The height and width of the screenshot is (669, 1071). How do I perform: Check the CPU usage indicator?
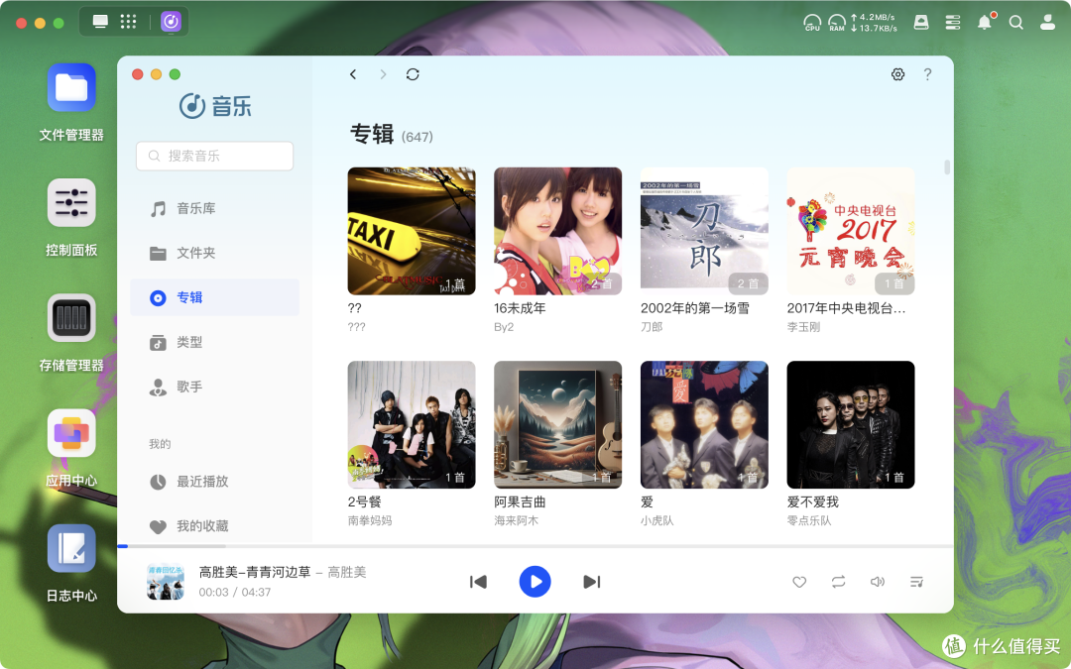[x=812, y=23]
